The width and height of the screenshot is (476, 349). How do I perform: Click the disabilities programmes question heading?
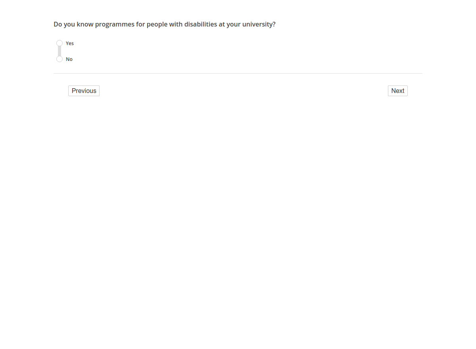[x=165, y=25]
